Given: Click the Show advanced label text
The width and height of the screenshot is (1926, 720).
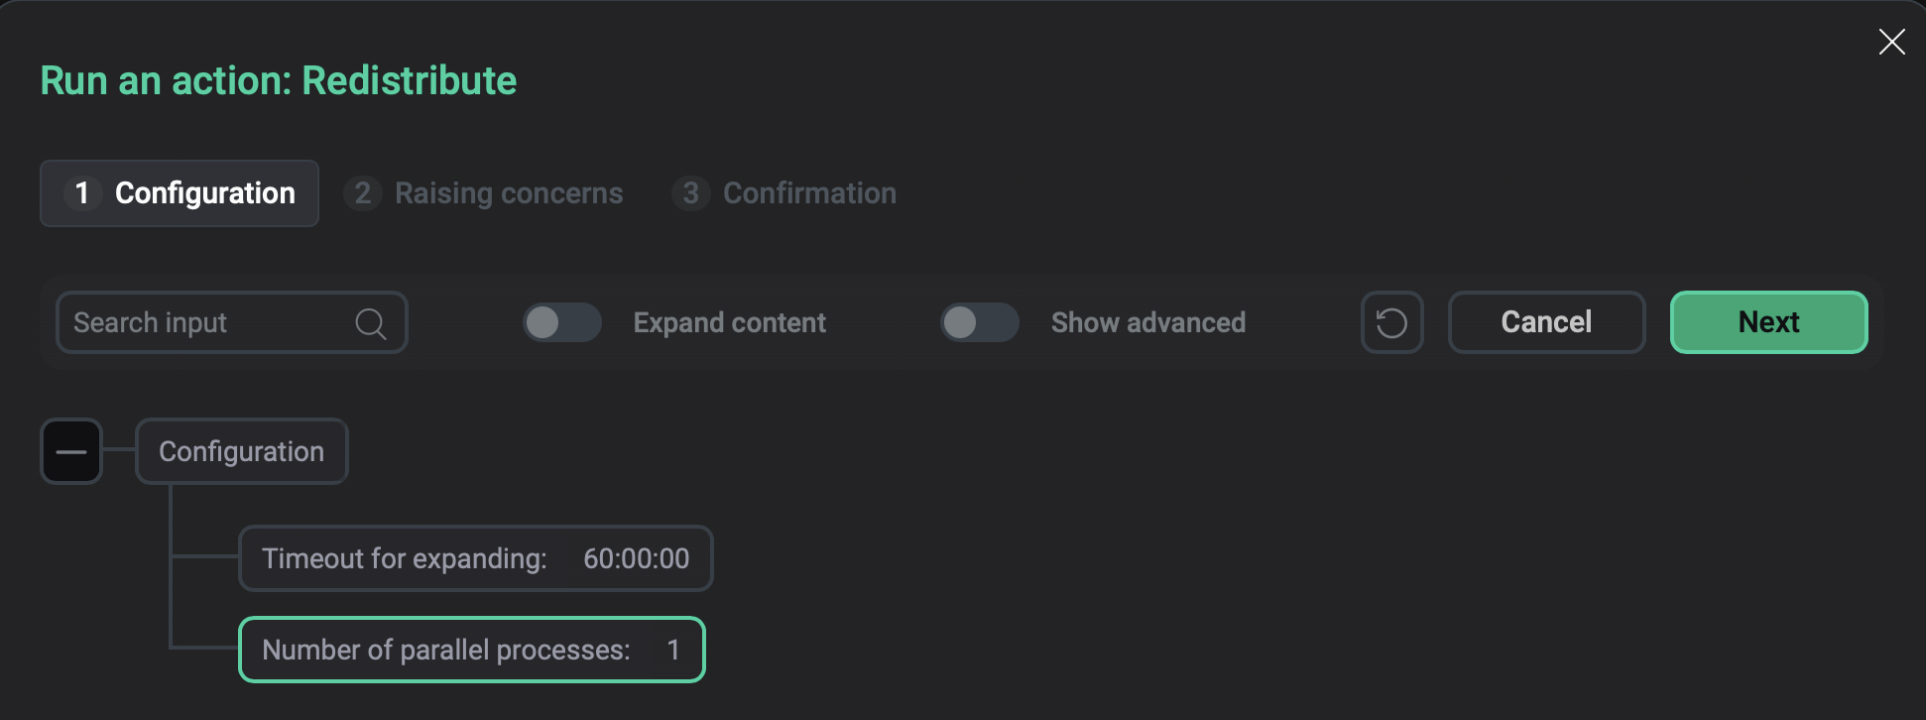Looking at the screenshot, I should pos(1147,322).
